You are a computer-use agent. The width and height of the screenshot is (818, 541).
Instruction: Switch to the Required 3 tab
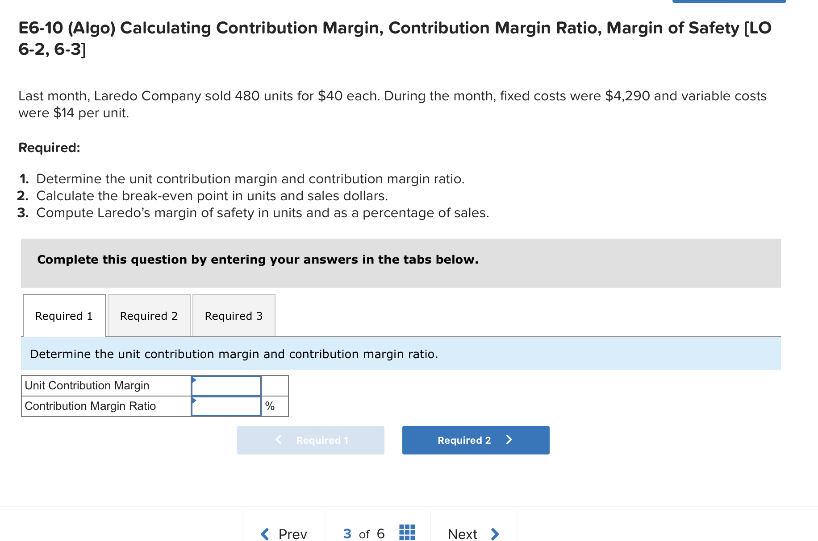[x=234, y=315]
